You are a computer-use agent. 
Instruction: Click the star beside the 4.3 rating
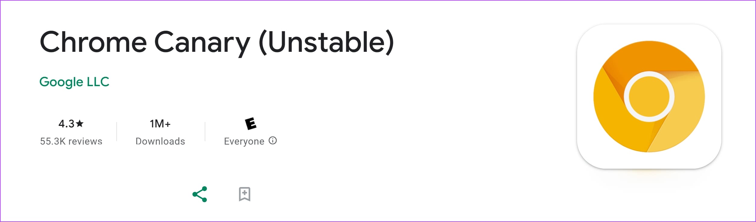(x=80, y=124)
